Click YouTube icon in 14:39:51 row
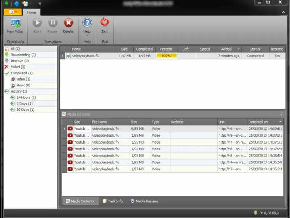 pyautogui.click(x=70, y=129)
